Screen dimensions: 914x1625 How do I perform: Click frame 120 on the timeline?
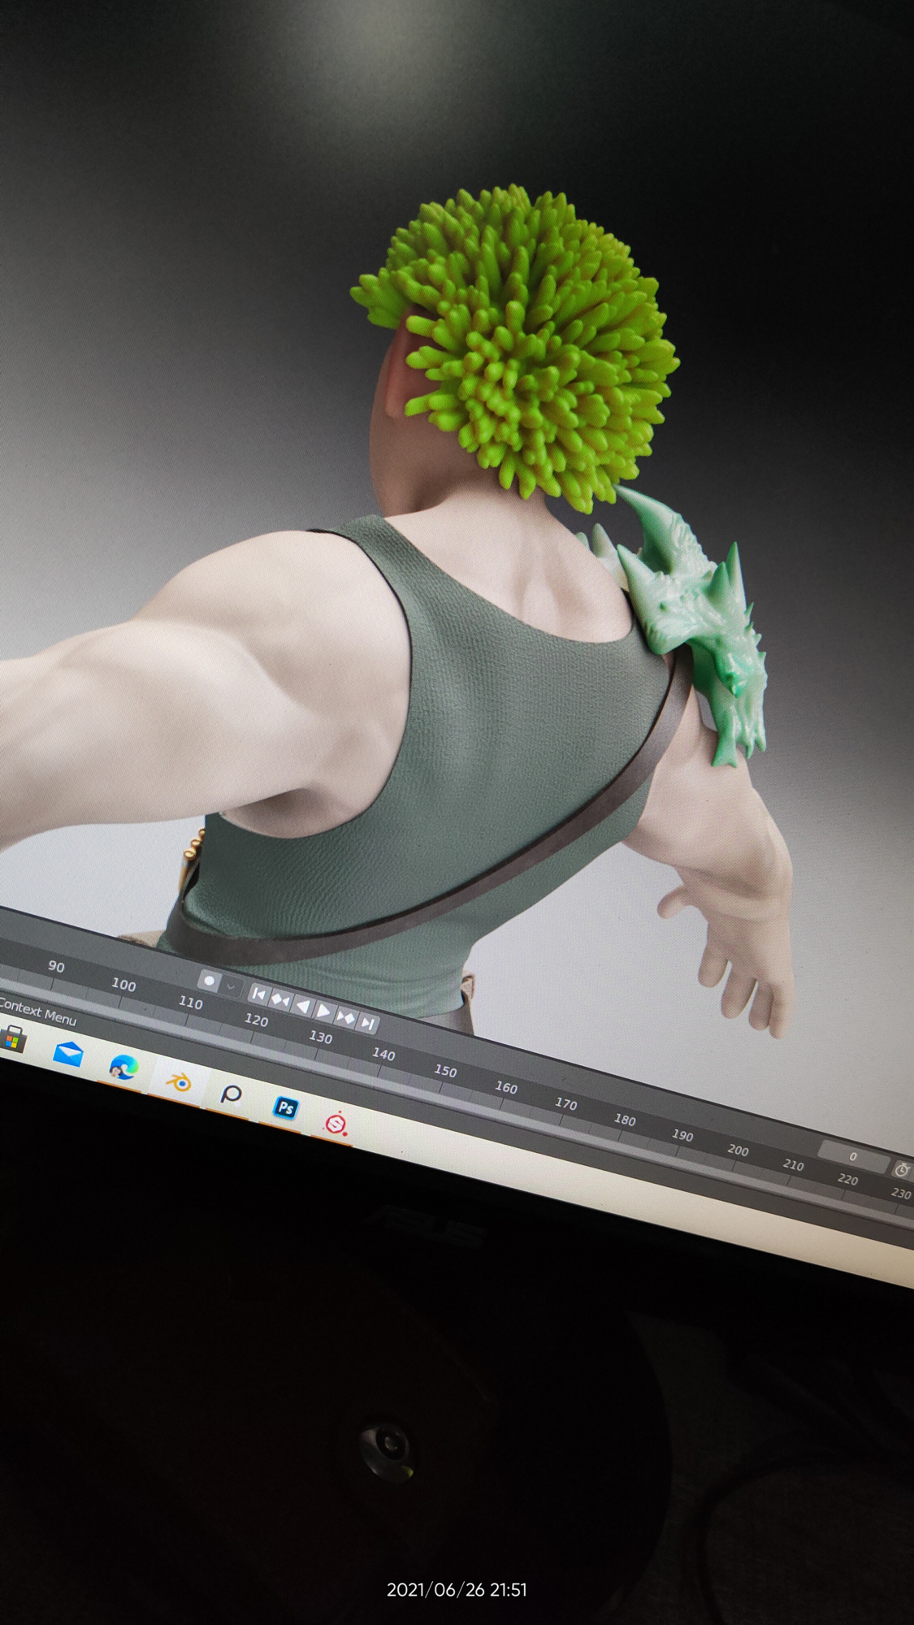(256, 1020)
